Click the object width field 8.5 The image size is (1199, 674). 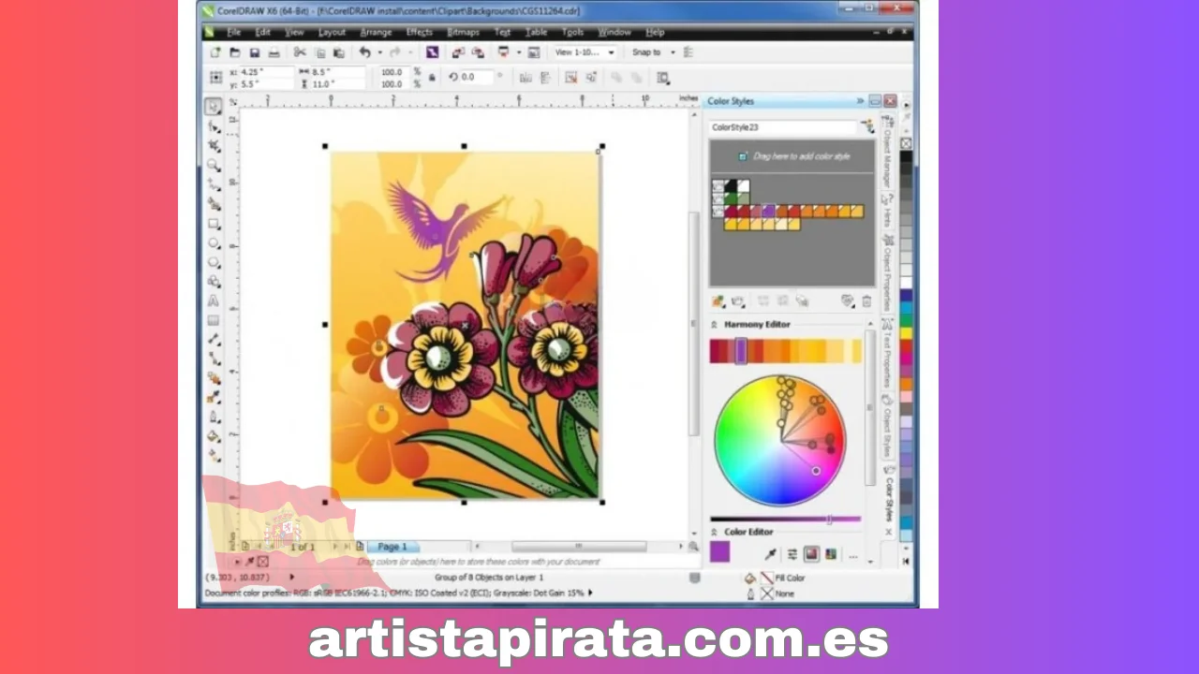[337, 71]
